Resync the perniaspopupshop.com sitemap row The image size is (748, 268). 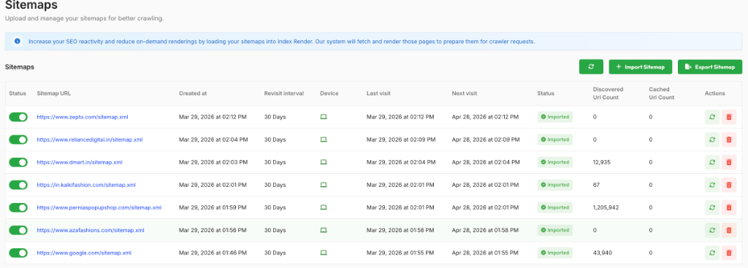(712, 207)
